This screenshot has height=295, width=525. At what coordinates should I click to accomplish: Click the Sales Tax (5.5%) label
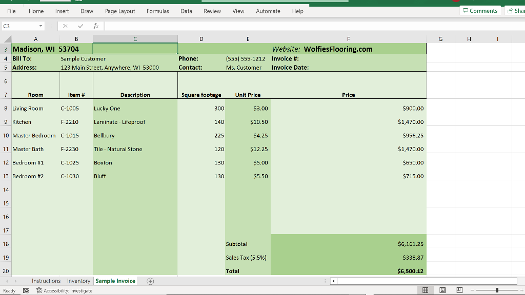click(x=246, y=258)
